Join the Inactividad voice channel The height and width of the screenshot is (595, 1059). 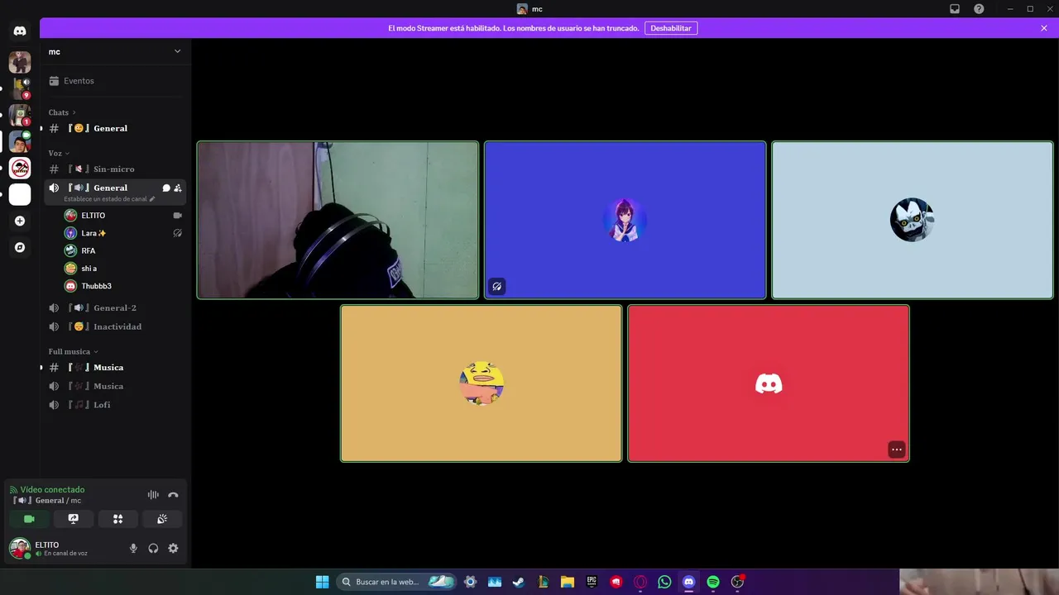point(114,326)
